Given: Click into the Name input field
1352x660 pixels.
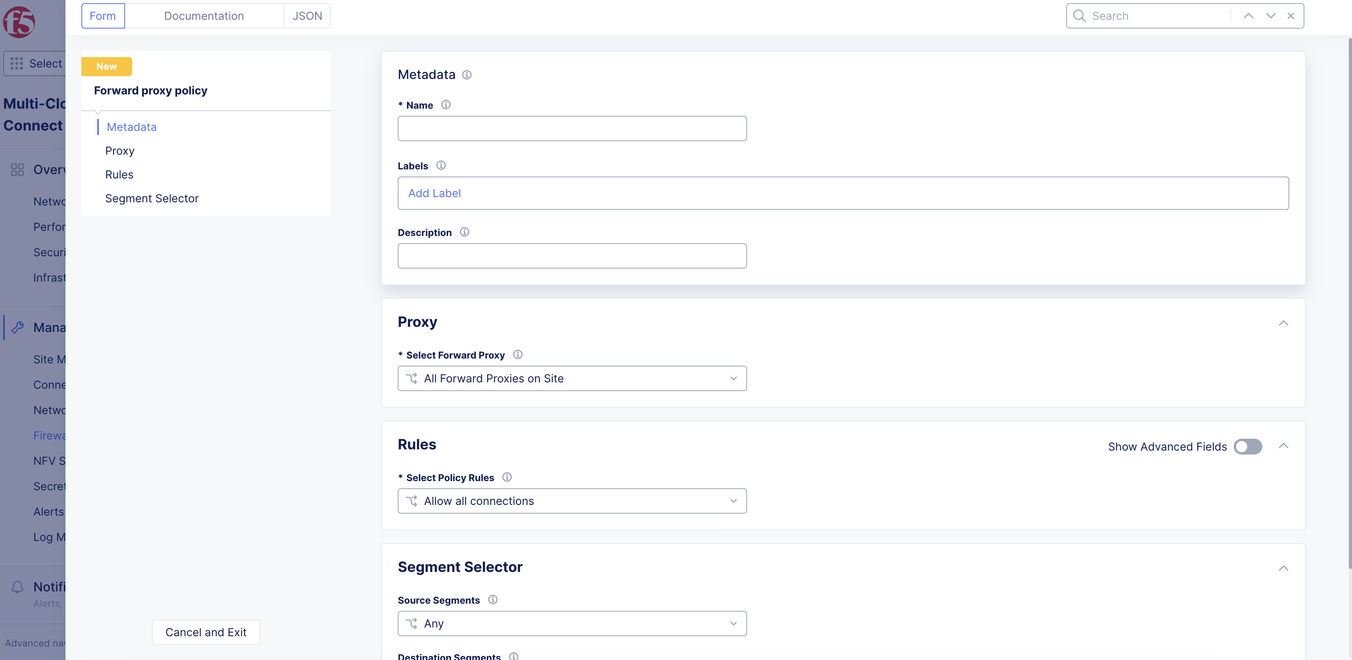Looking at the screenshot, I should (572, 129).
